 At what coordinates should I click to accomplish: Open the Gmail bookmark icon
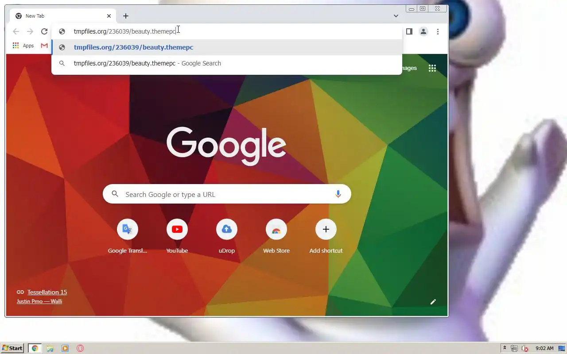pos(44,46)
